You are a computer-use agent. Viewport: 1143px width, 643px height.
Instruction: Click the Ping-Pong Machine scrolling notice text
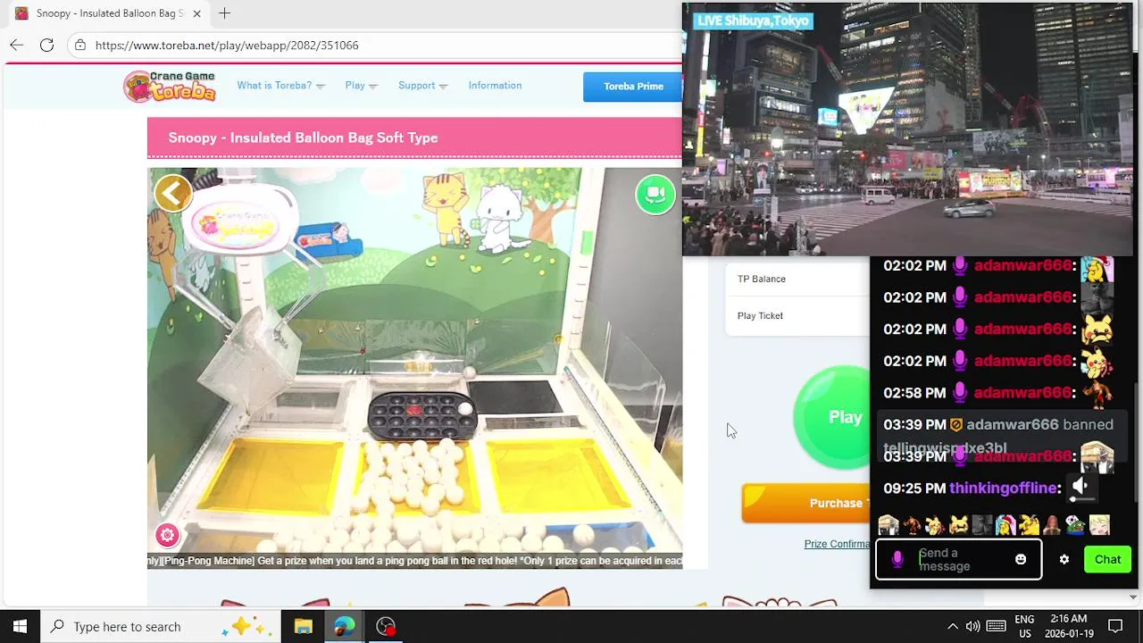414,561
